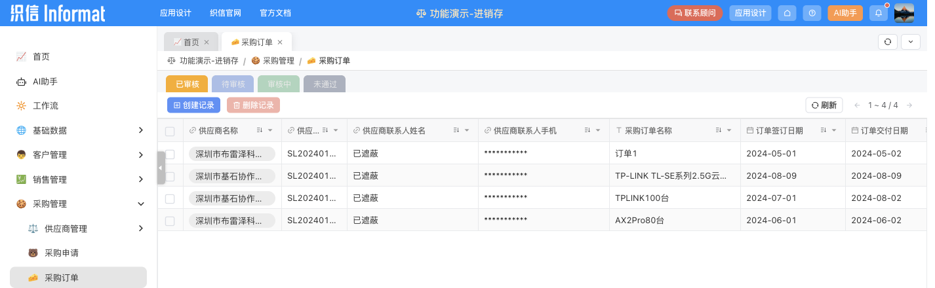Select the TPLINK100台 order name cell
Viewport: 935px width, 288px height.
point(675,198)
